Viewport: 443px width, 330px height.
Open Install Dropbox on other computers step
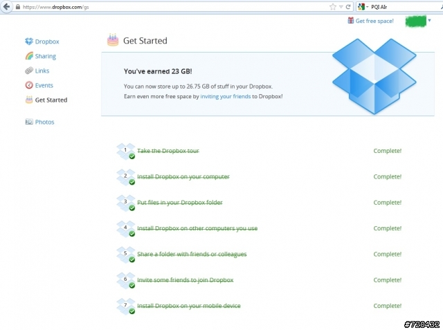(x=197, y=228)
